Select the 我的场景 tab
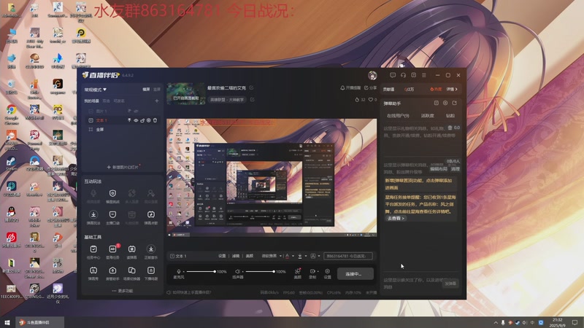Viewport: 584px width, 328px height. (91, 101)
